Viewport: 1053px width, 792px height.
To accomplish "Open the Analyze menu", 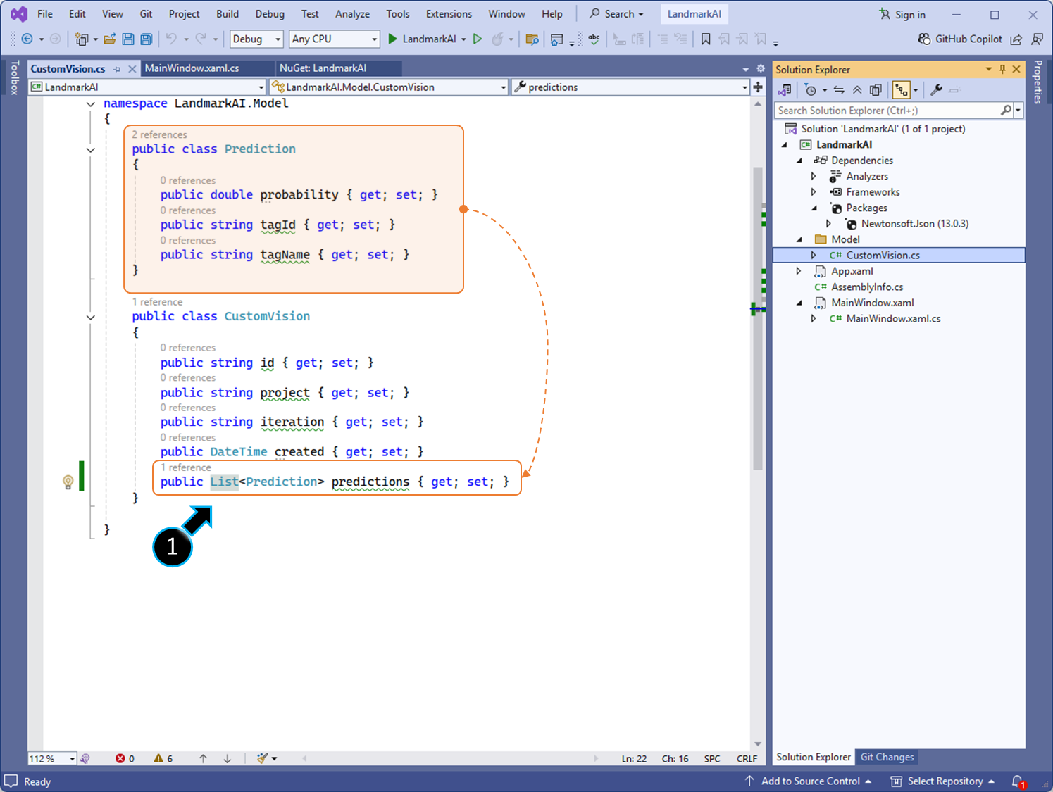I will click(352, 14).
